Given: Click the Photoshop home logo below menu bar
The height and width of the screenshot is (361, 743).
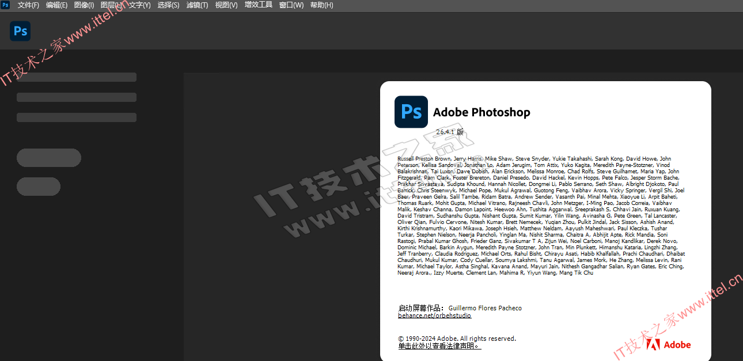Looking at the screenshot, I should [20, 31].
